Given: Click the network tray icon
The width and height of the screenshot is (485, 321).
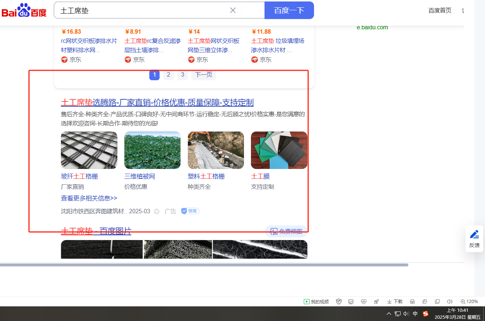Looking at the screenshot, I should [x=398, y=314].
